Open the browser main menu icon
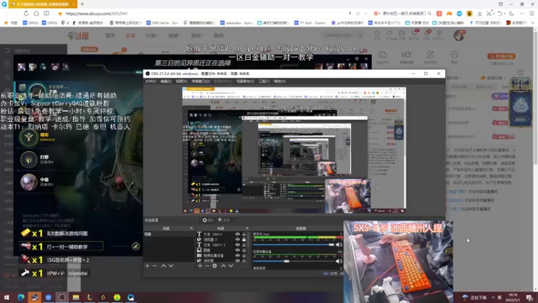 [531, 13]
